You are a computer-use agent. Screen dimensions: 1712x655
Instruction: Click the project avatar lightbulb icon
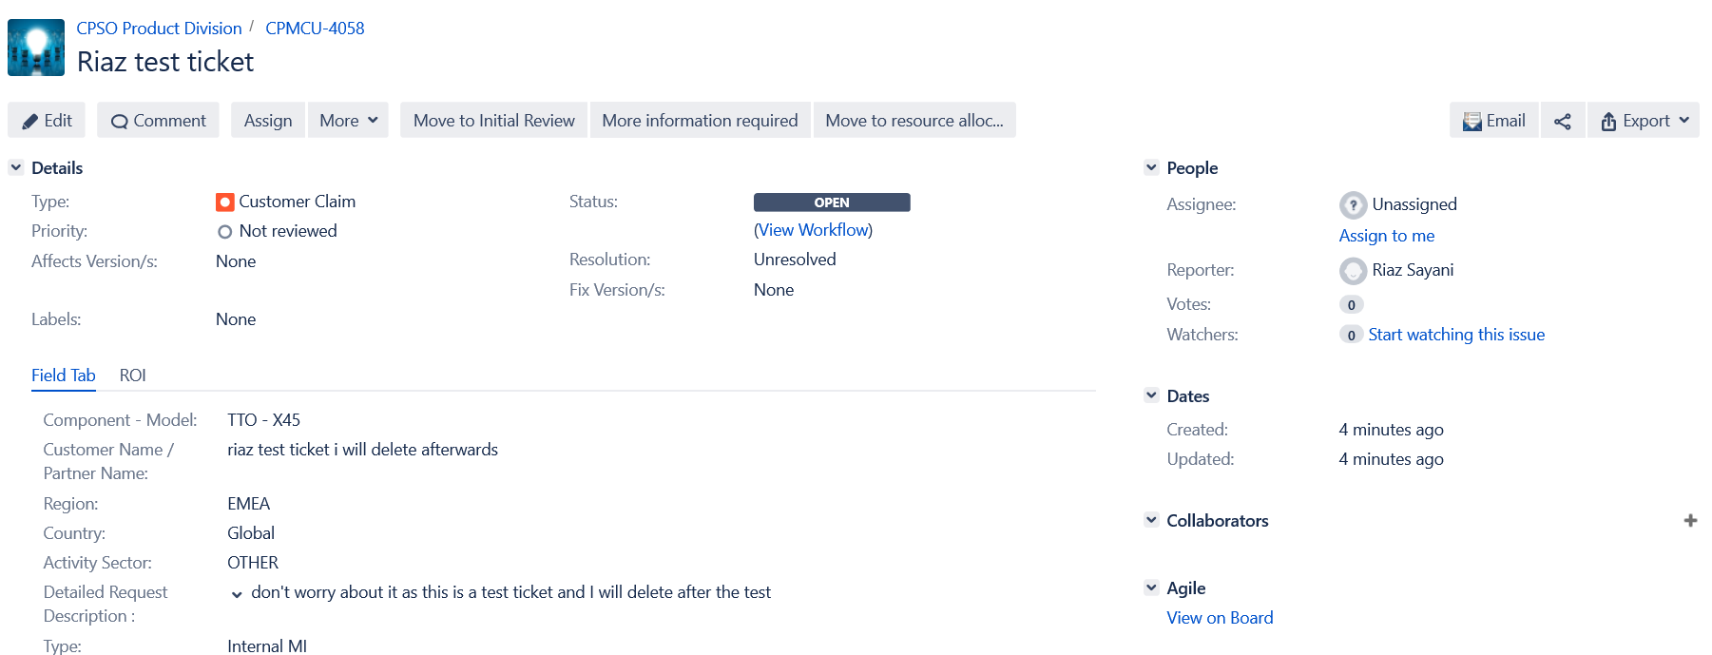[x=36, y=48]
